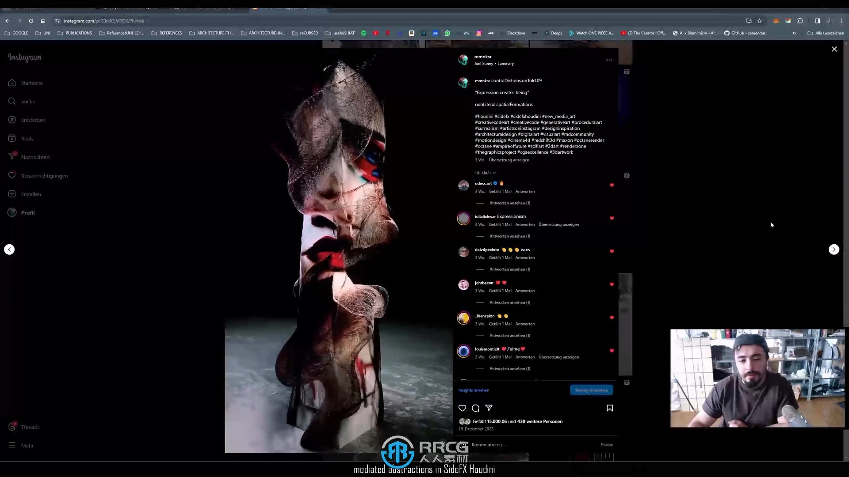Expand replies under louismontielt comment

(509, 369)
